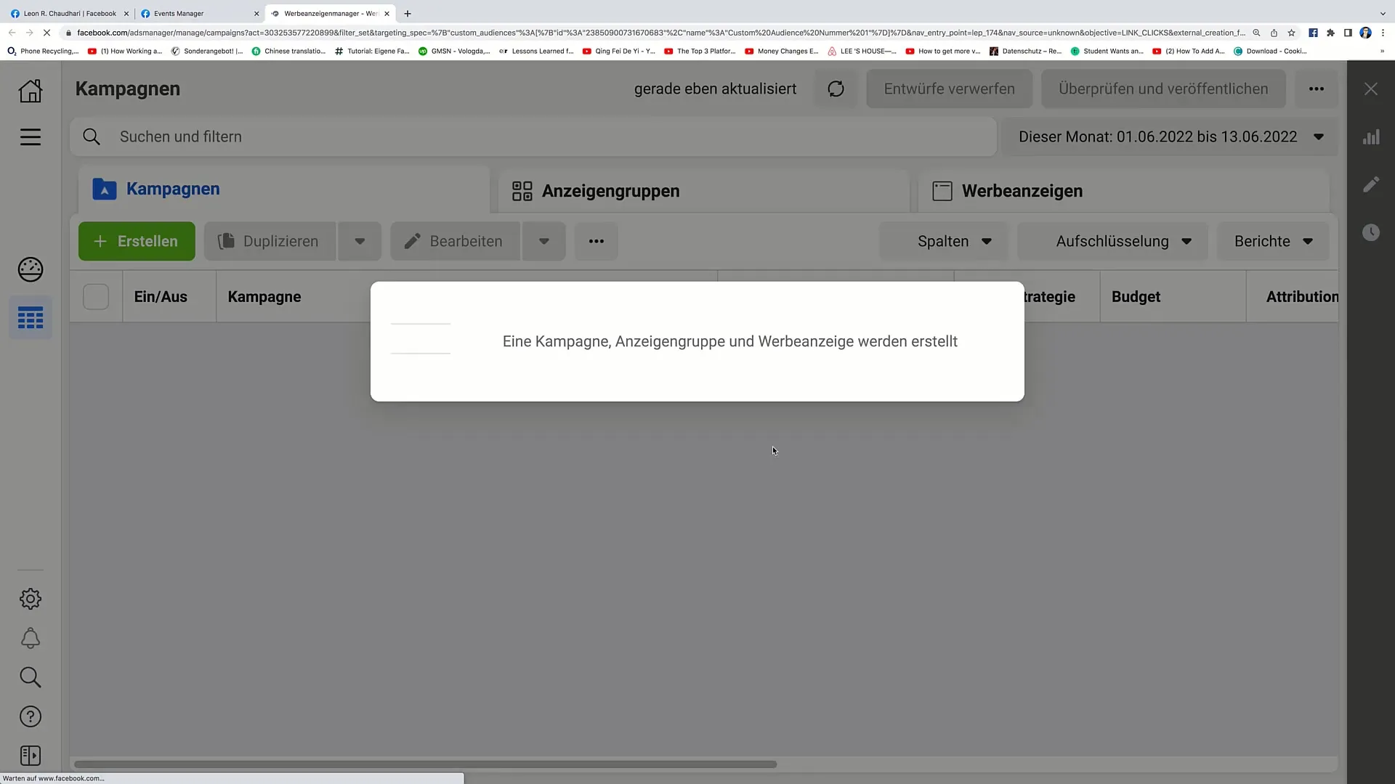Expand the Duplizieren dropdown arrow

point(360,241)
